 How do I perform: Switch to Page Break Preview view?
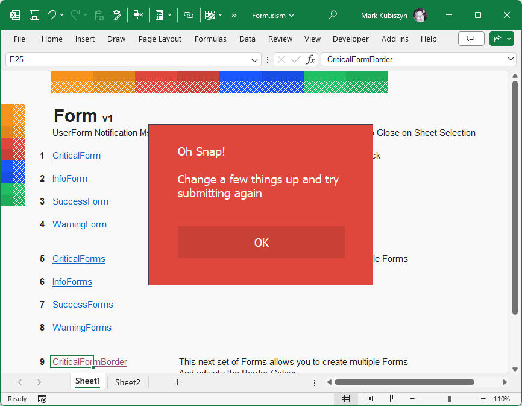pos(393,399)
